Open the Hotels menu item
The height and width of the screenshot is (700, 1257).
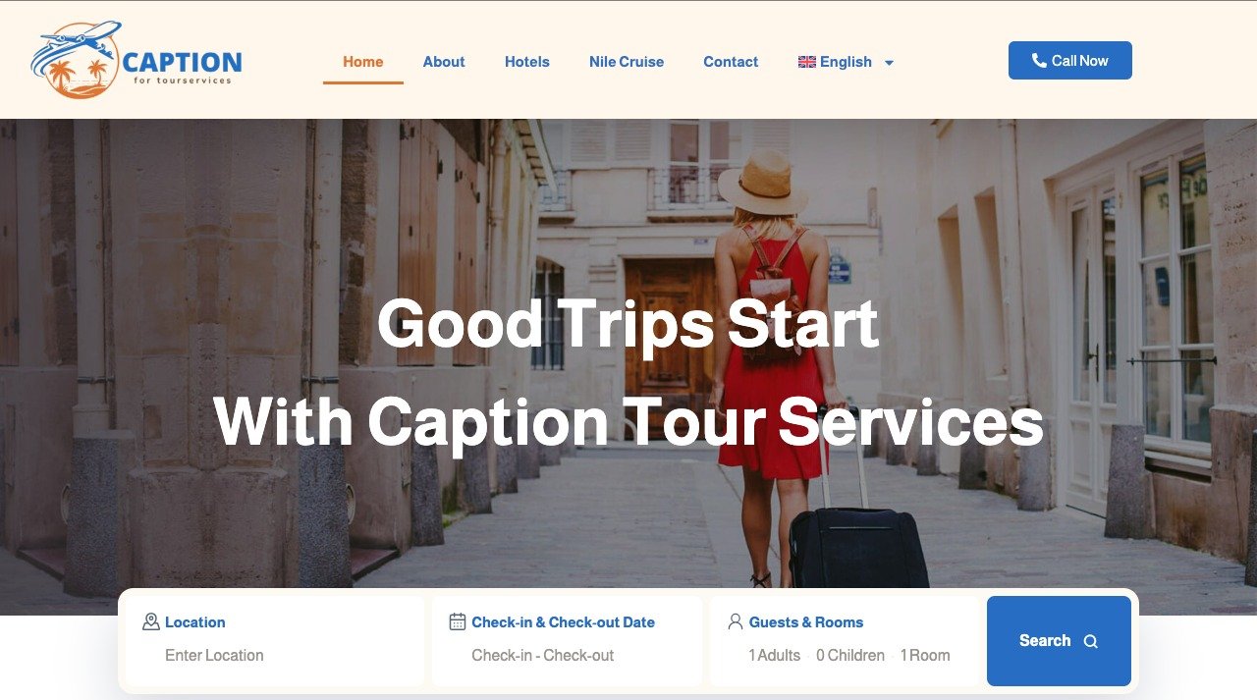pos(527,62)
